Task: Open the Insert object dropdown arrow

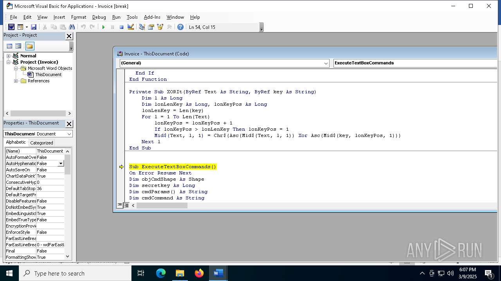Action: tap(27, 27)
